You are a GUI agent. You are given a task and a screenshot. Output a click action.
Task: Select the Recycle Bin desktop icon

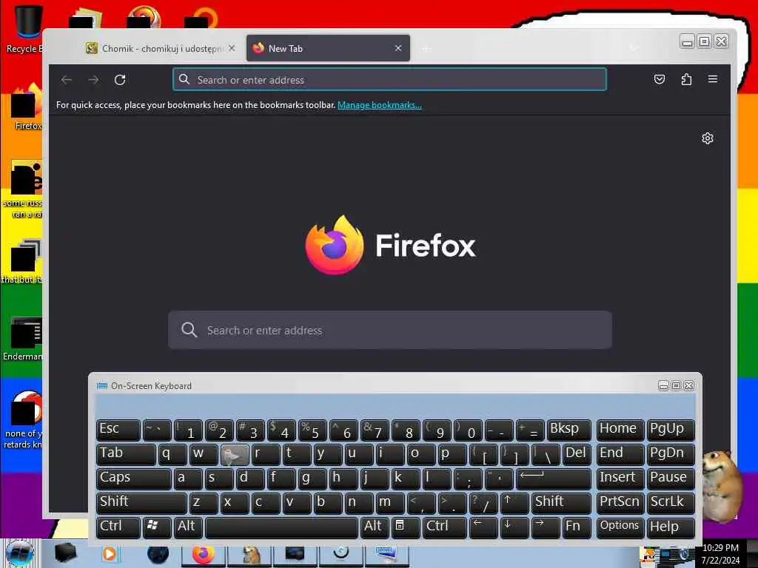click(24, 29)
